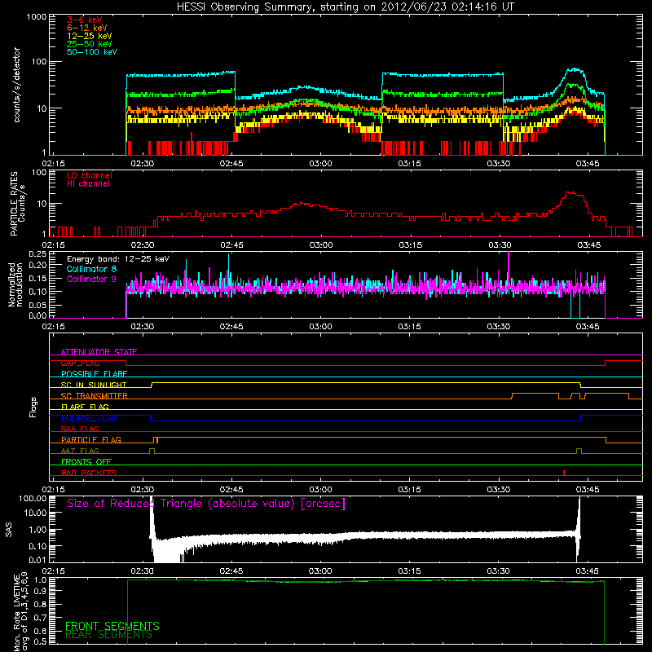Select the 3-6 keV legend label
652x652 pixels.
(x=84, y=20)
